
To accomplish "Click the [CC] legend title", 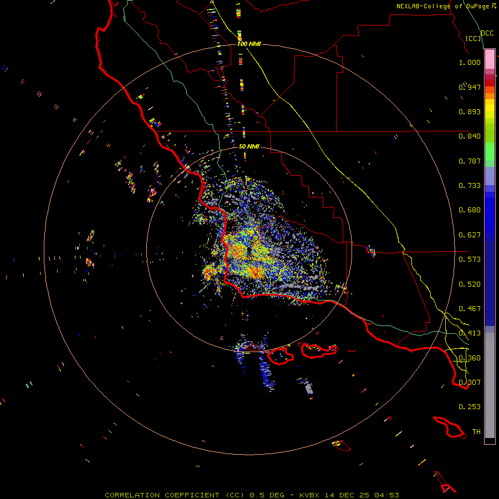I will [473, 38].
